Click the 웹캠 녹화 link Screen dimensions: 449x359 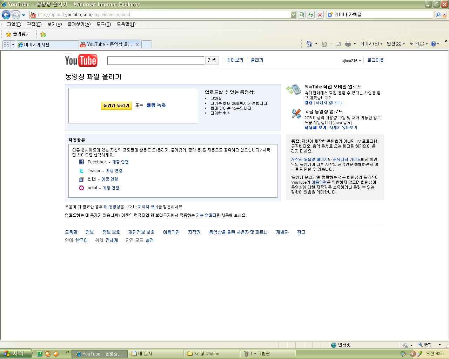point(156,106)
